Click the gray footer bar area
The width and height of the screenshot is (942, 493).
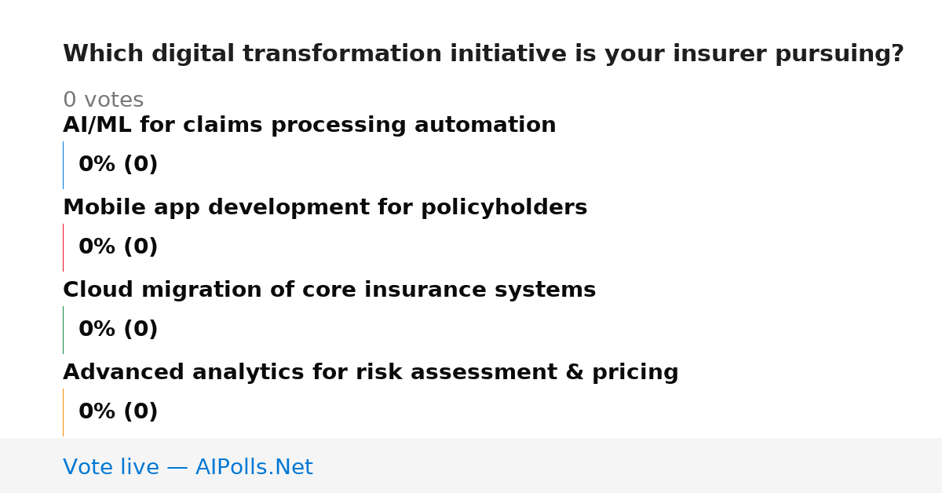click(471, 466)
